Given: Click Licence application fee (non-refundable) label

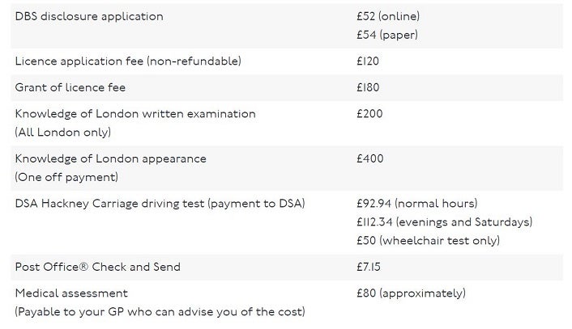Looking at the screenshot, I should pos(128,61).
